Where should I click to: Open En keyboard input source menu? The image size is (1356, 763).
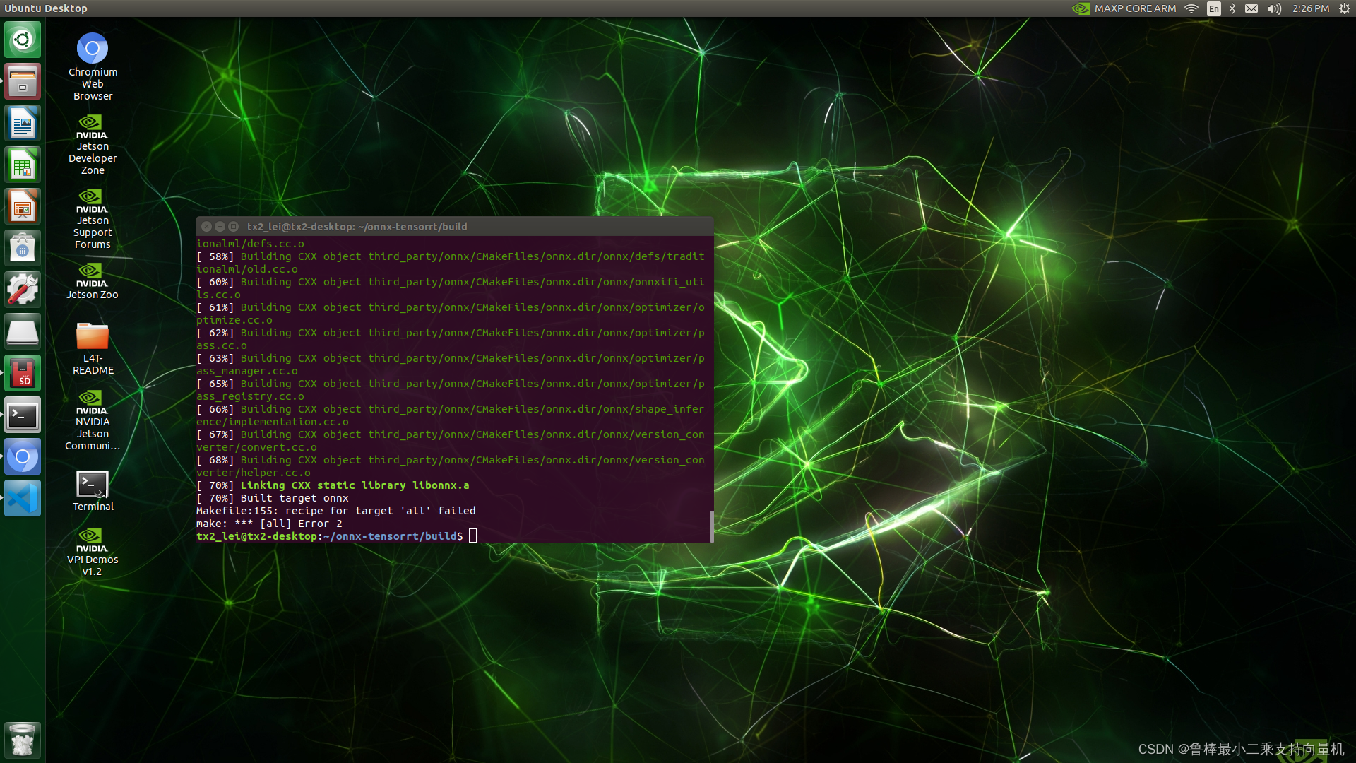coord(1213,8)
